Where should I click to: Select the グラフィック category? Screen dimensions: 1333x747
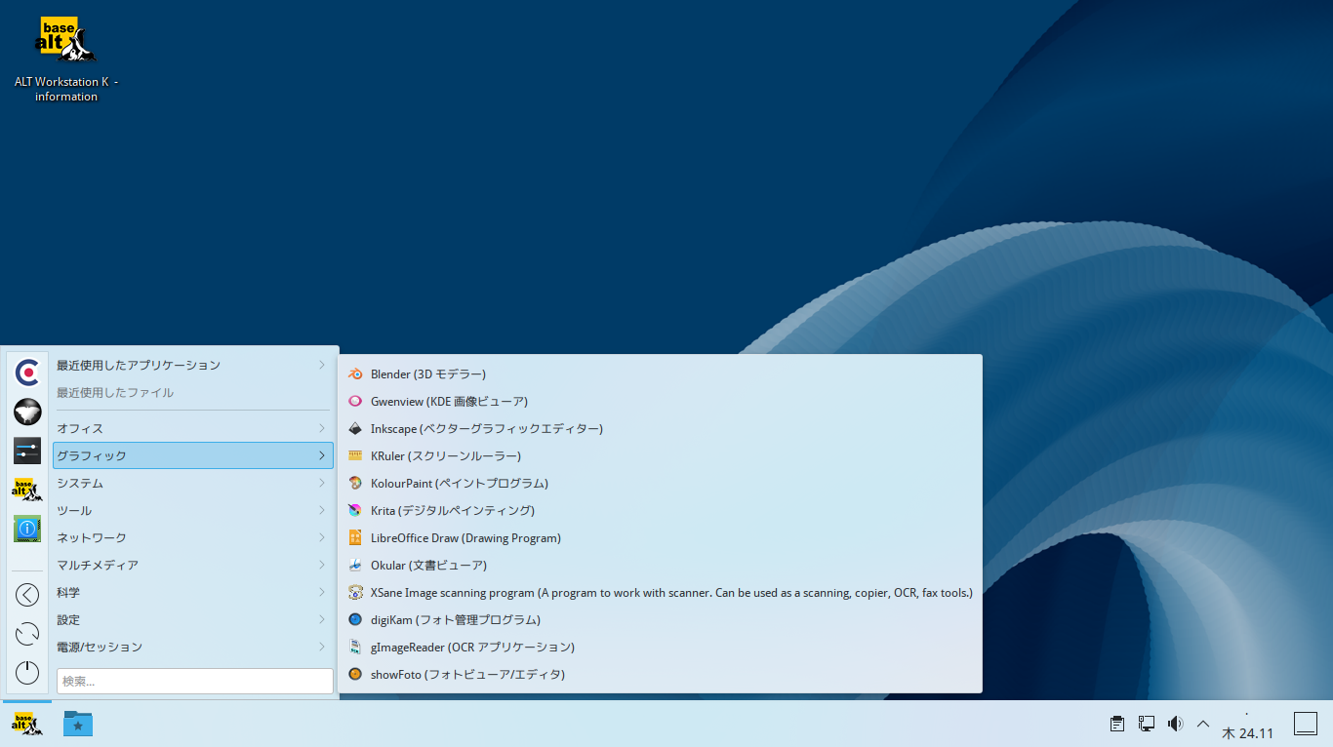[193, 455]
